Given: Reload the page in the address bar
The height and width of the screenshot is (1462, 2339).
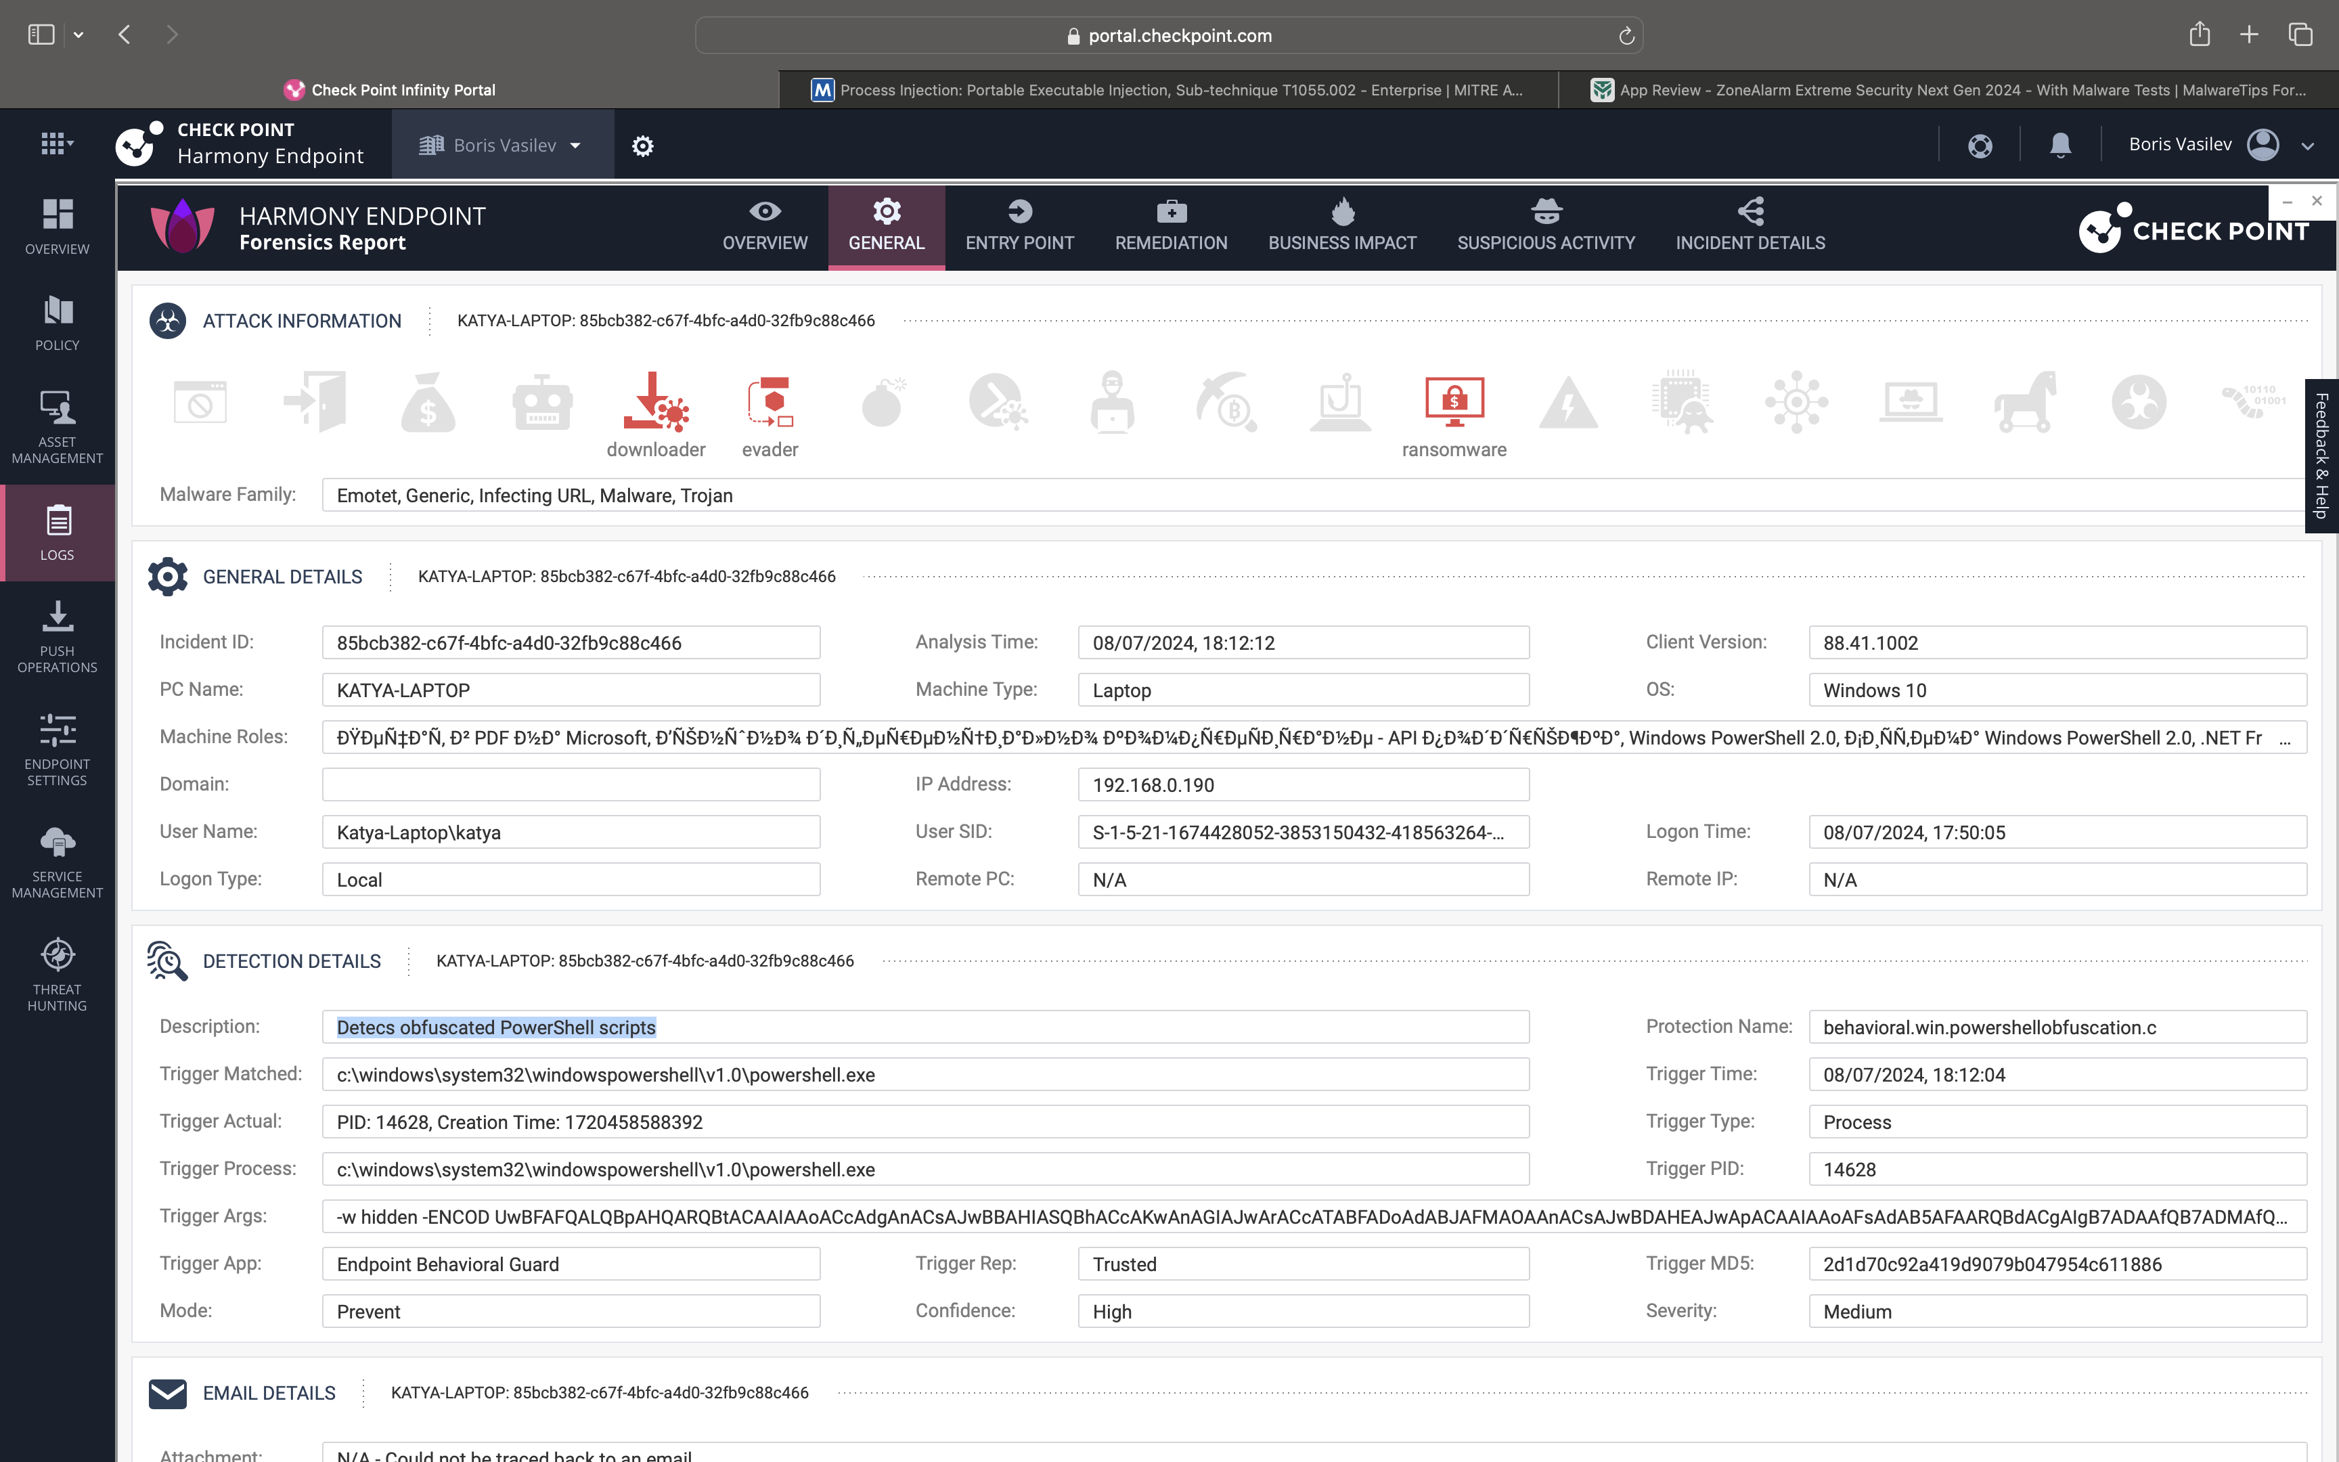Looking at the screenshot, I should pos(1626,36).
